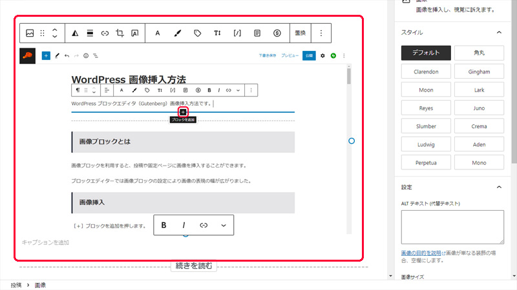Toggle bold in caption toolbar
The image size is (517, 290).
164,225
